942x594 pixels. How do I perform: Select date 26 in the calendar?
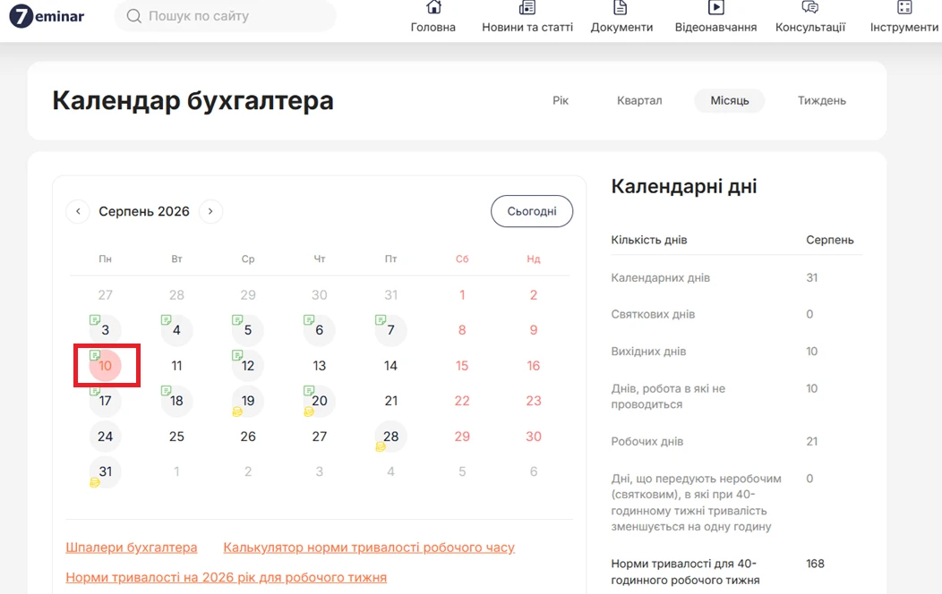(x=248, y=437)
